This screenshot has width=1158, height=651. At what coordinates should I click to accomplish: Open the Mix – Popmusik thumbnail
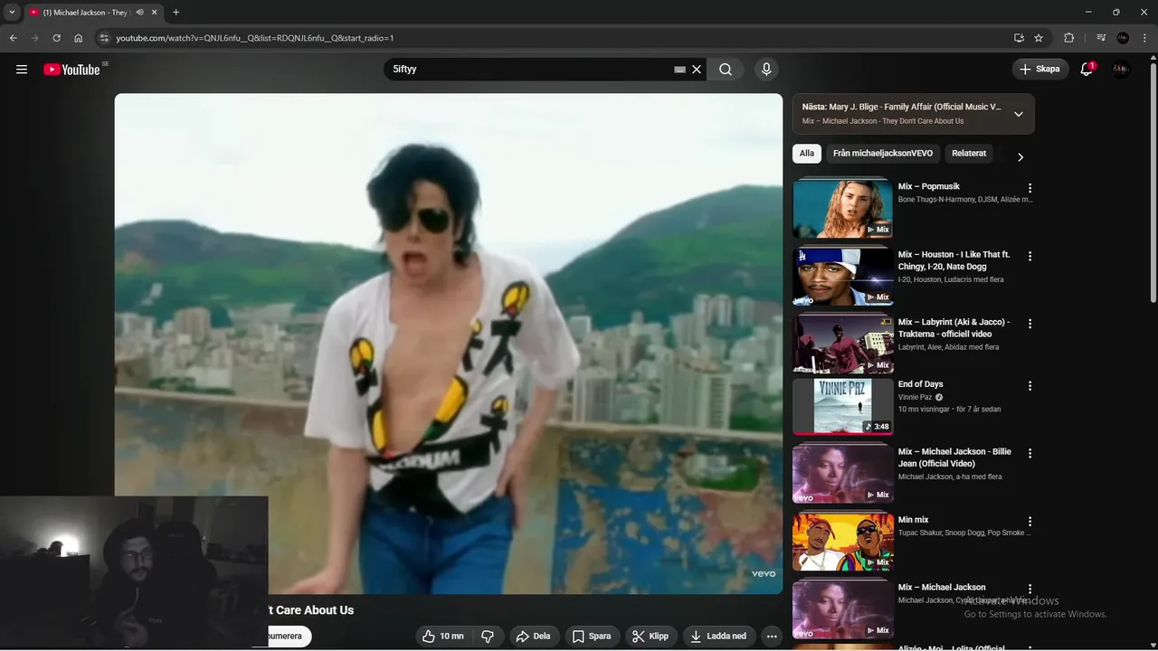843,208
